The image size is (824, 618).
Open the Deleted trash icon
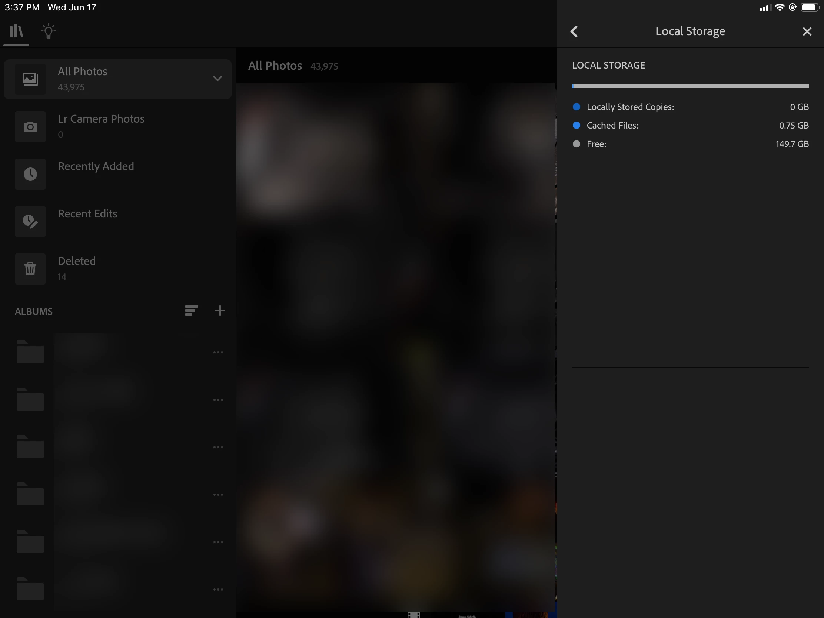pyautogui.click(x=30, y=269)
